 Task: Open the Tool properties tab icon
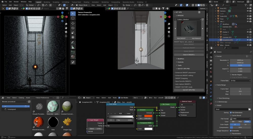[211, 52]
